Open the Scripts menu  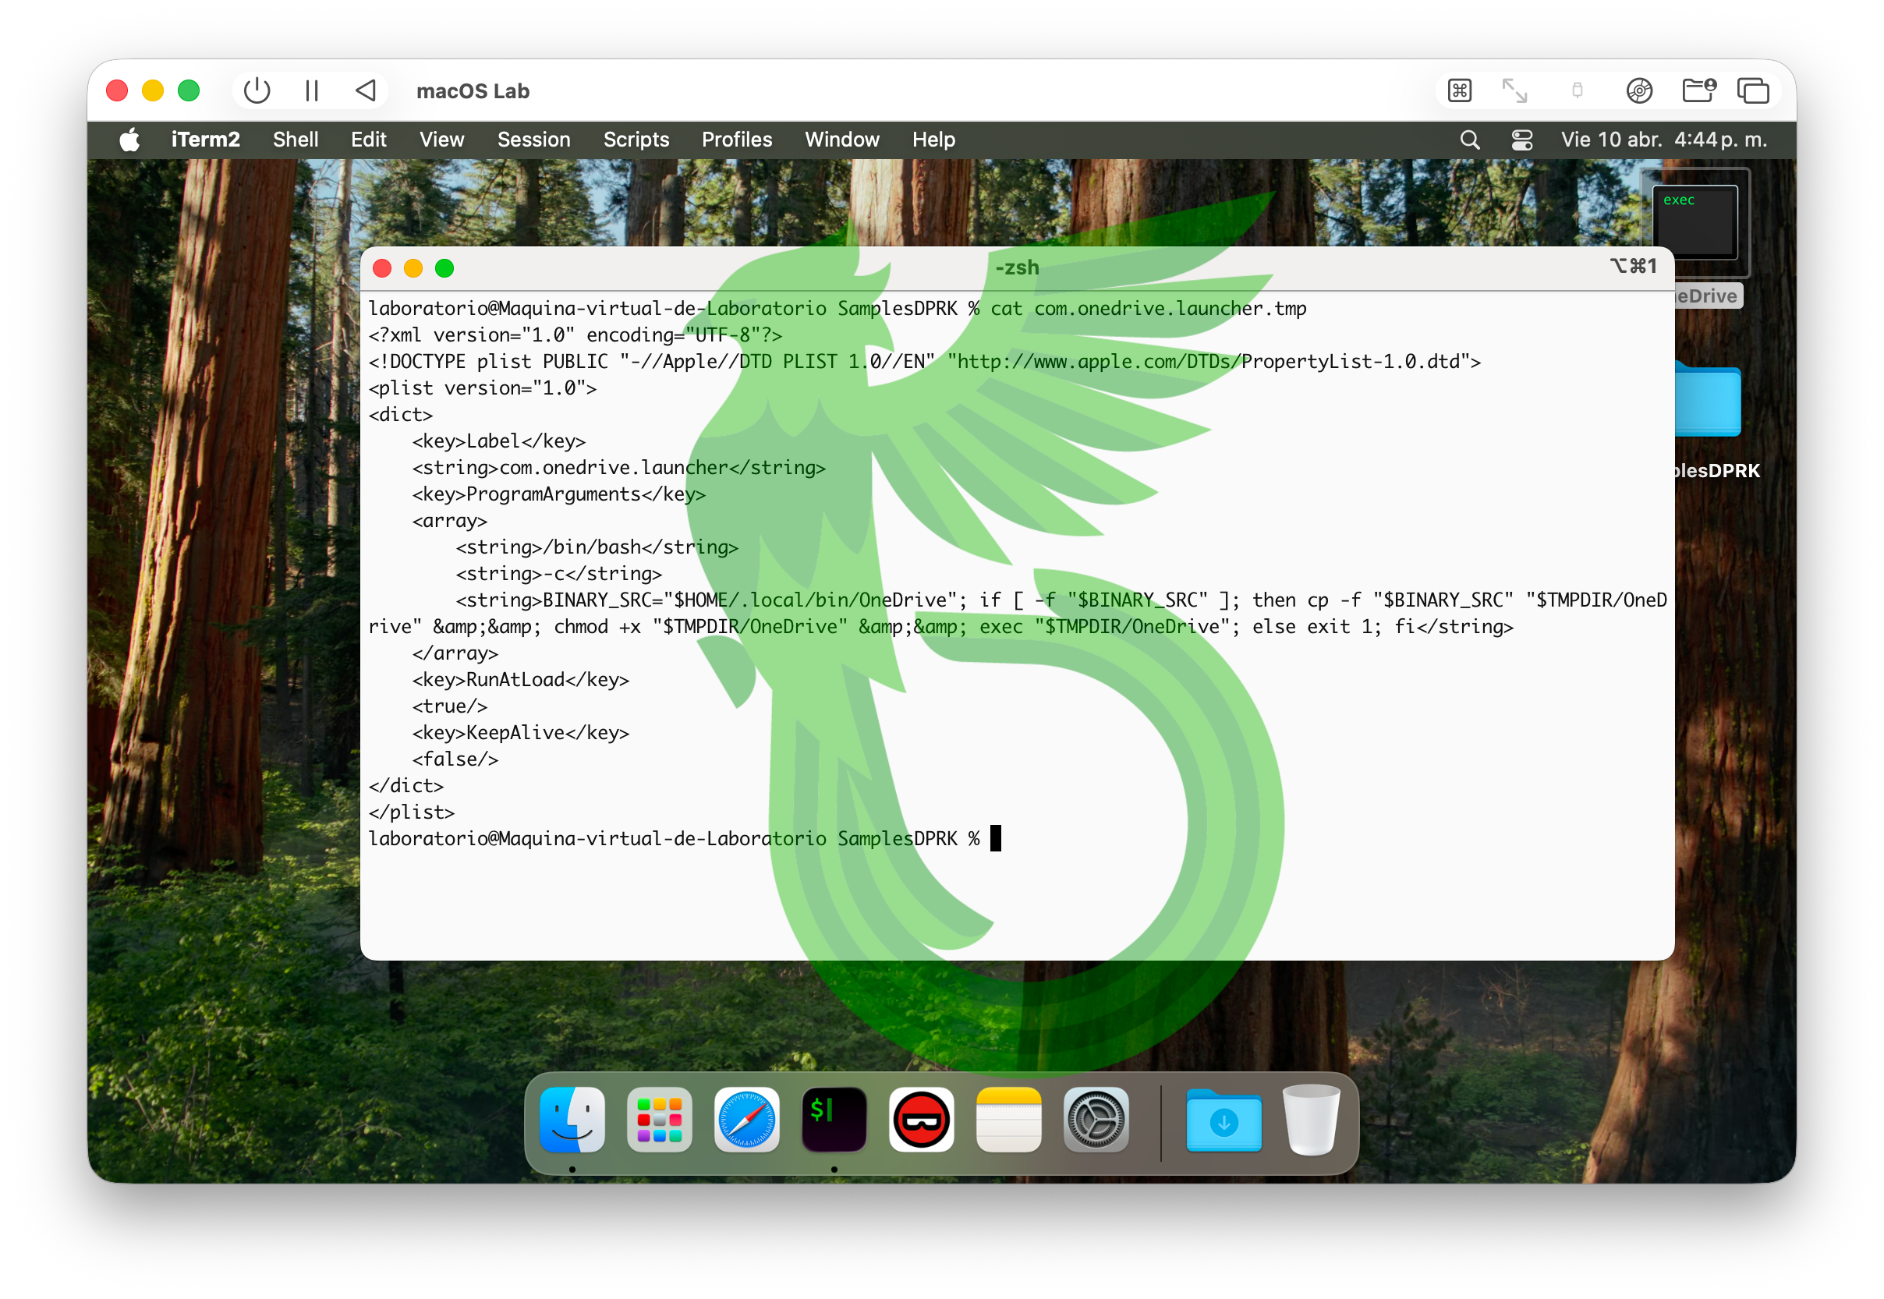[x=636, y=140]
